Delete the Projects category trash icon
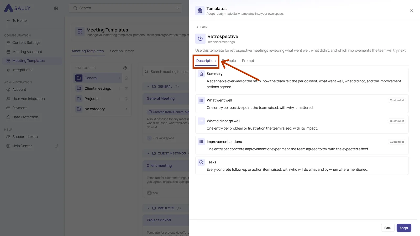Viewport: 420px width, 236px height. click(x=126, y=99)
